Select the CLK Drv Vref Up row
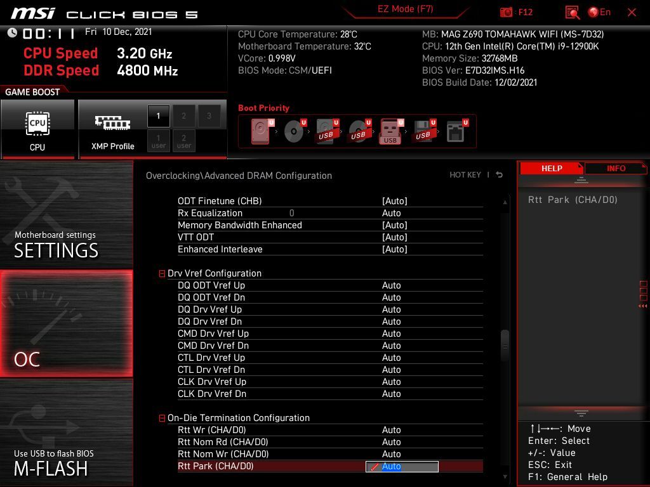650x487 pixels. click(330, 381)
